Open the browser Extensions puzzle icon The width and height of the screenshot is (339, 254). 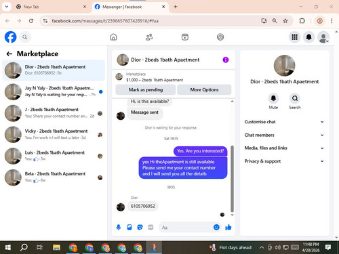point(302,21)
